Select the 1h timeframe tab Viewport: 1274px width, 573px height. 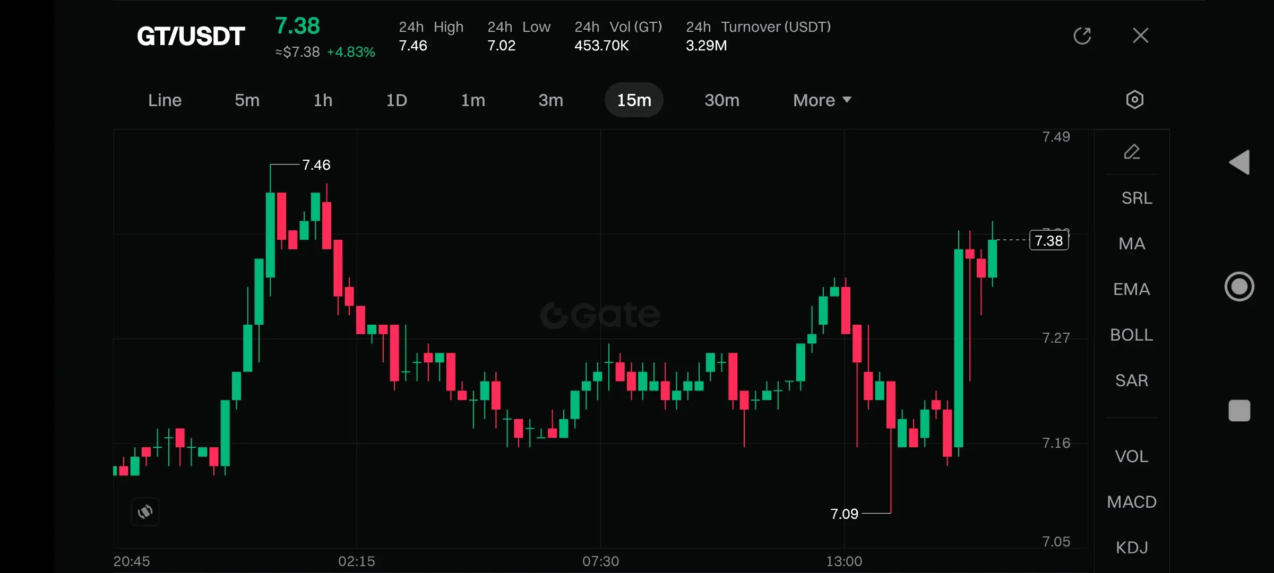click(323, 100)
